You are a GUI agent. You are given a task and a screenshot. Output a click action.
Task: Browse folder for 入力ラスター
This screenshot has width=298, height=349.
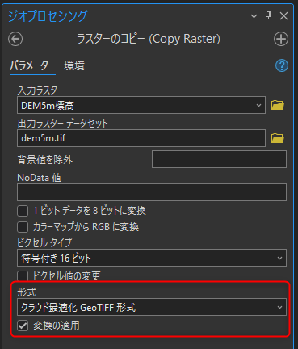tap(278, 105)
